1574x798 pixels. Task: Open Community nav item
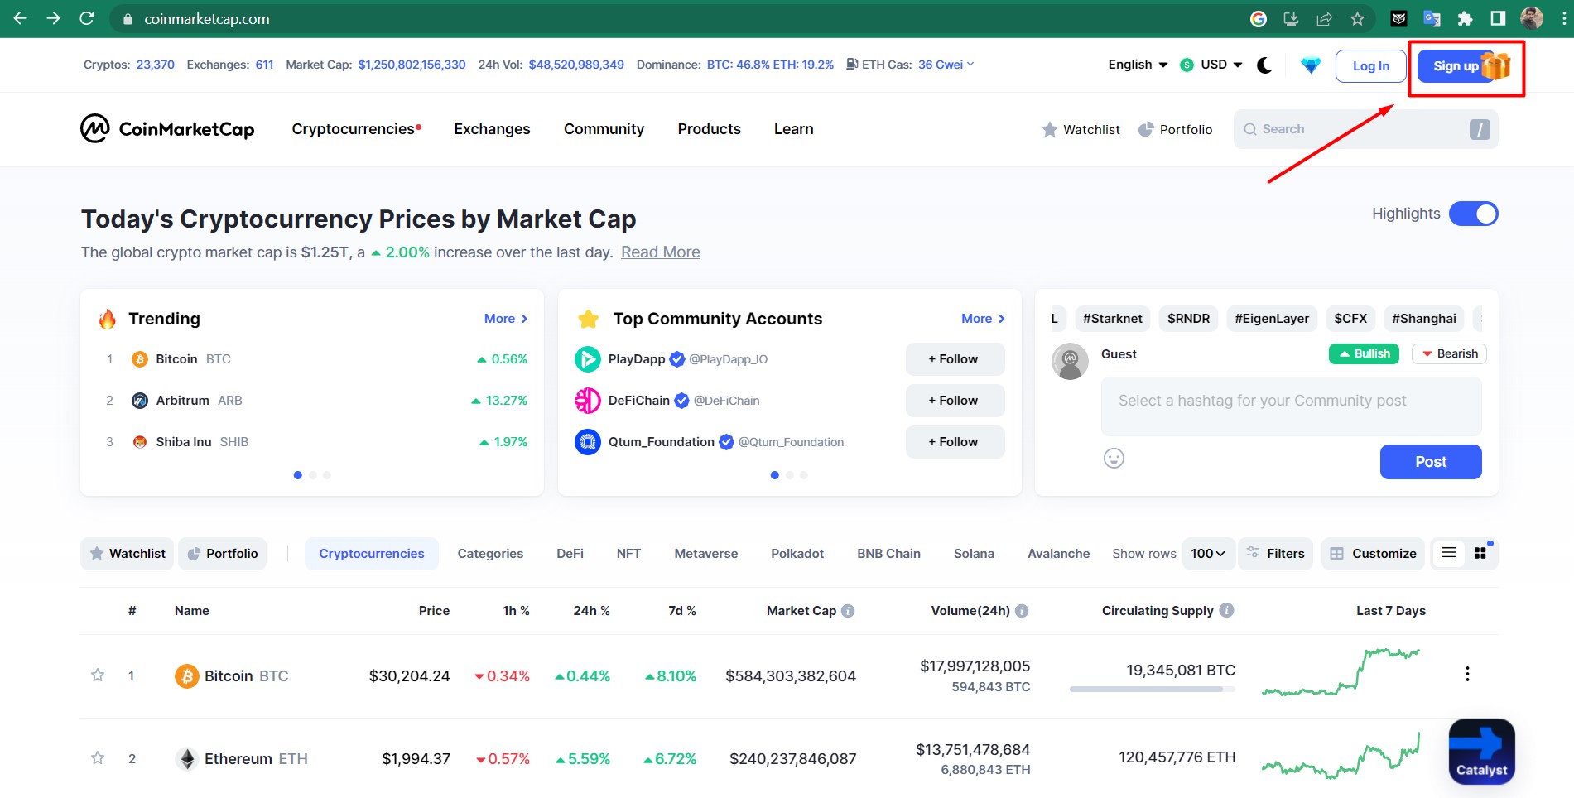point(604,129)
